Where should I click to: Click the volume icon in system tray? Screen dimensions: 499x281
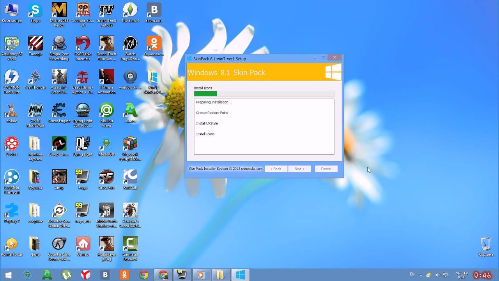click(437, 275)
